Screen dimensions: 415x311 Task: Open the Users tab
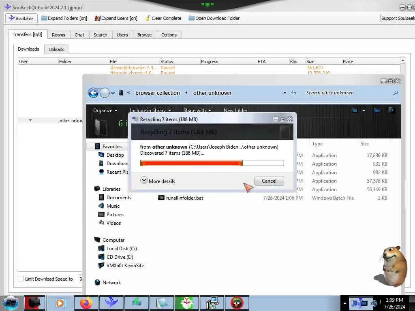point(122,35)
